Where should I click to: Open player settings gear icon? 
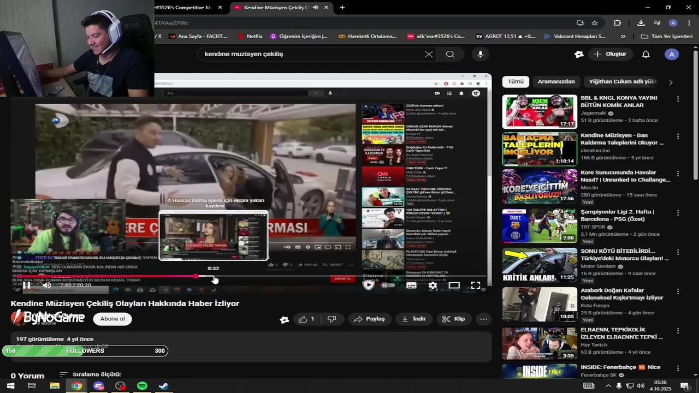[x=433, y=285]
